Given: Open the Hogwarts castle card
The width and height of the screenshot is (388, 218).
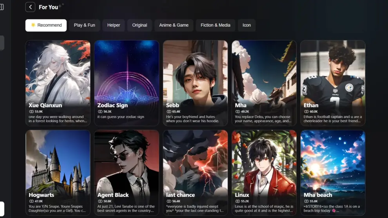Looking at the screenshot, I should tap(58, 173).
